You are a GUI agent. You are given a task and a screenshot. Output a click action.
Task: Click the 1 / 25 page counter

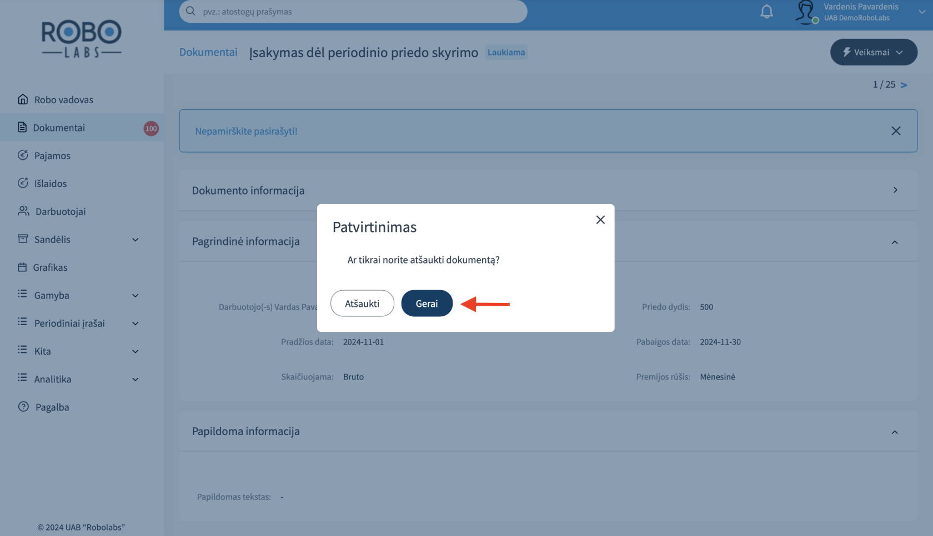(884, 84)
